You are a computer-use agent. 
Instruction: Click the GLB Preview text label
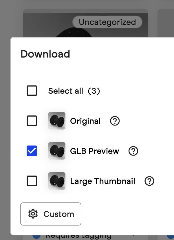click(x=95, y=151)
